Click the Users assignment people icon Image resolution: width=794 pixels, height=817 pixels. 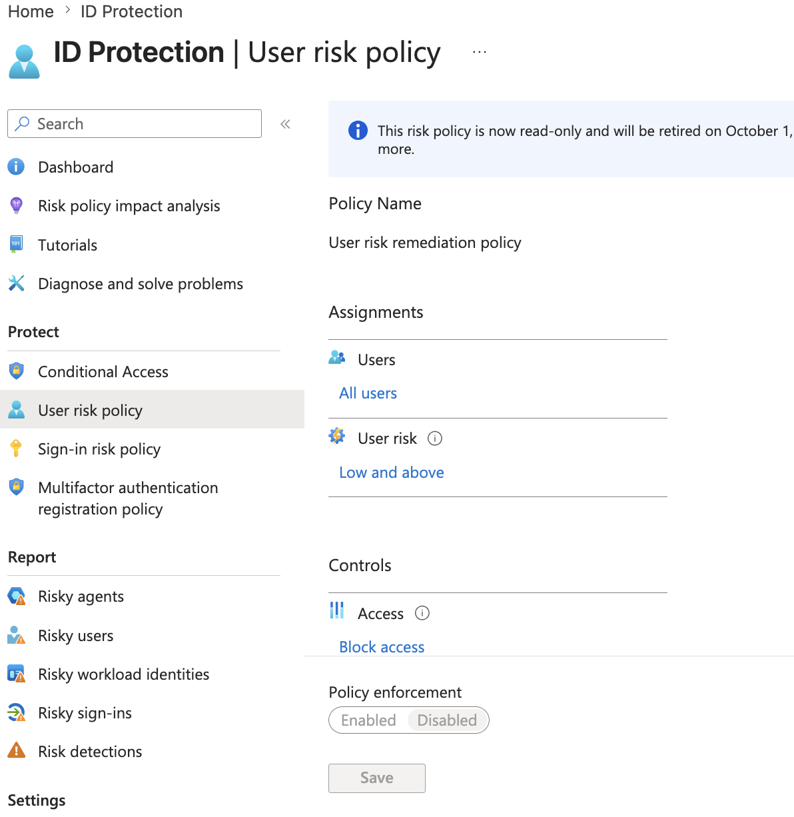(x=337, y=358)
